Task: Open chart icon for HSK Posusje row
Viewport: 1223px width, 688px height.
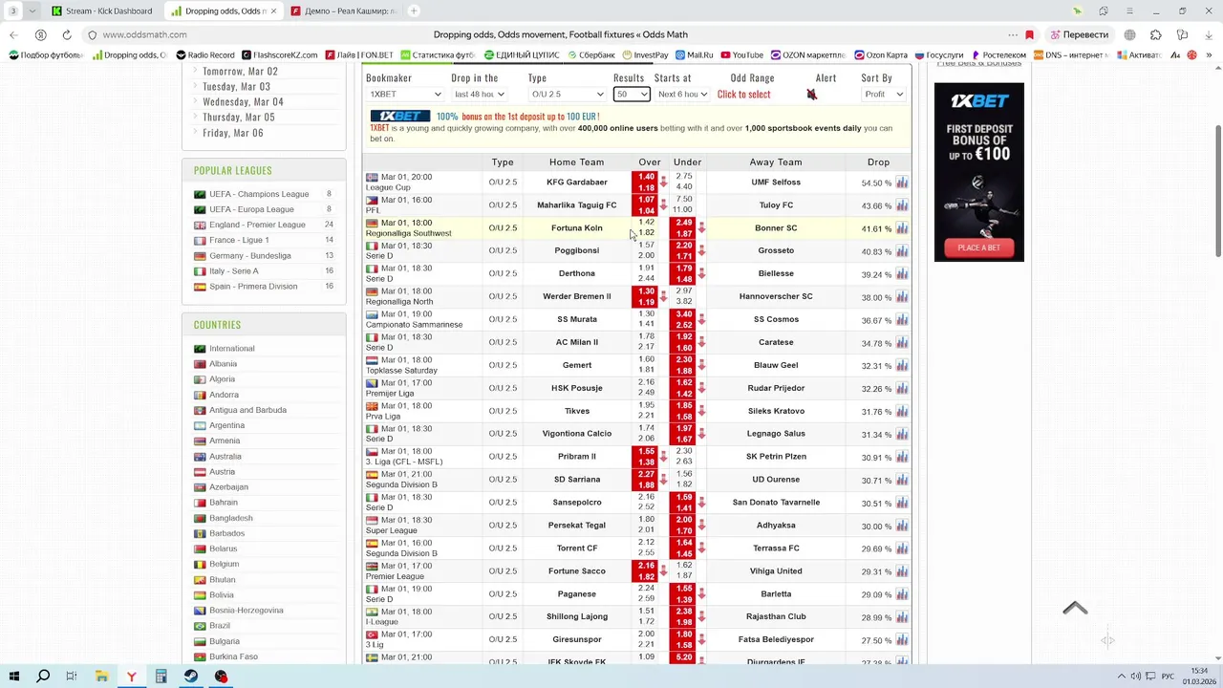Action: click(902, 389)
